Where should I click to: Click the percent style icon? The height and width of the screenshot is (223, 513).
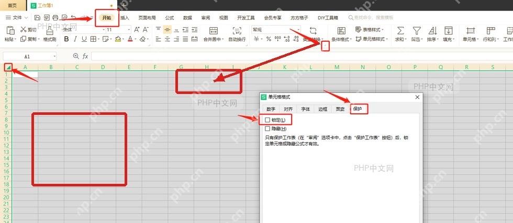click(x=269, y=39)
